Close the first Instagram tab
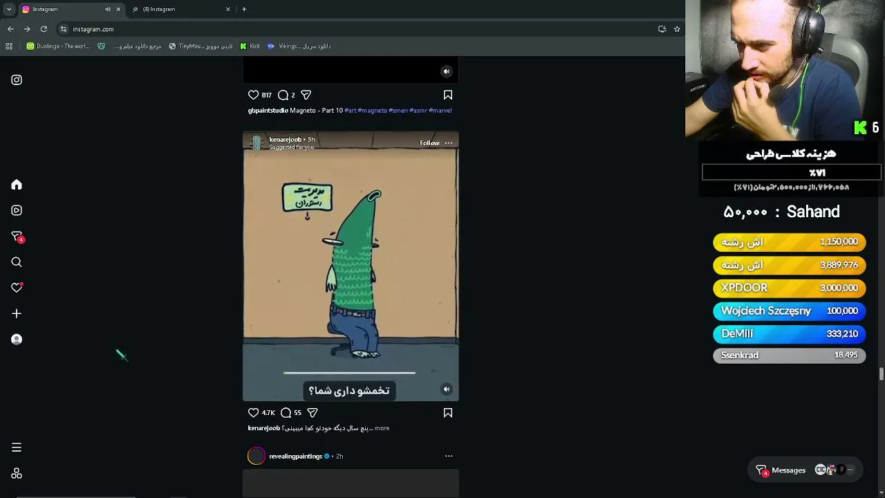 [118, 9]
